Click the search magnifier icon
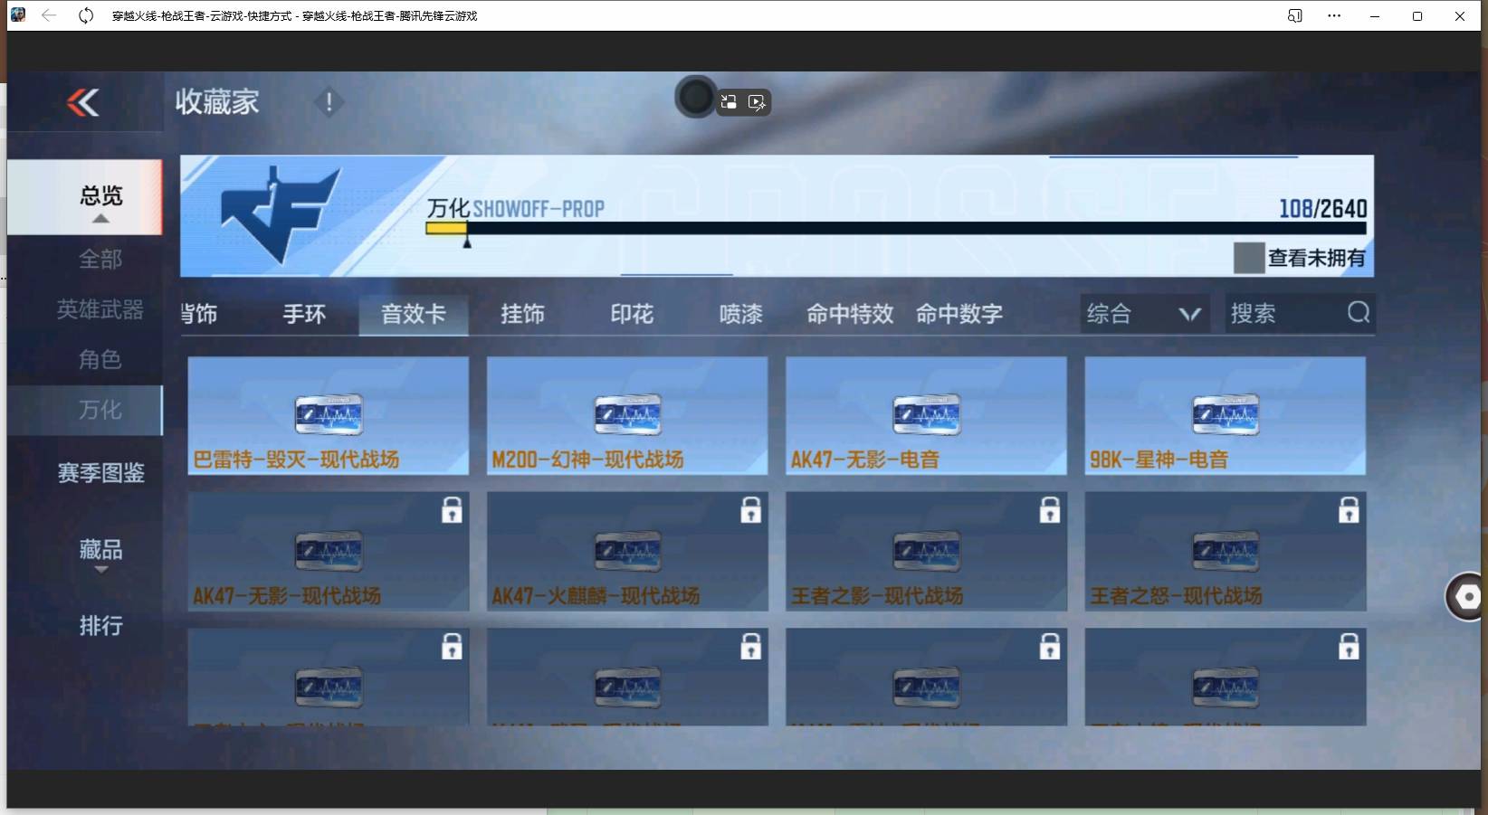1488x815 pixels. tap(1358, 313)
